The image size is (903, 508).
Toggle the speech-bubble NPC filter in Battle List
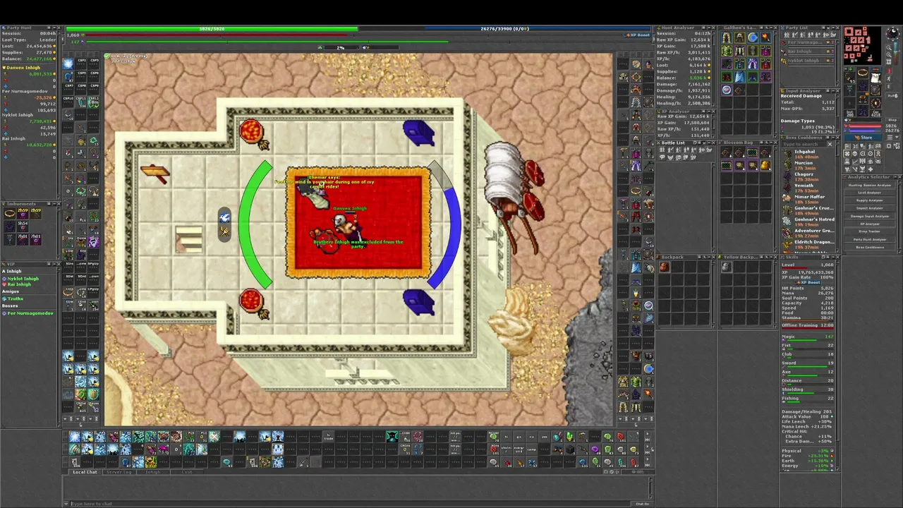pos(662,157)
